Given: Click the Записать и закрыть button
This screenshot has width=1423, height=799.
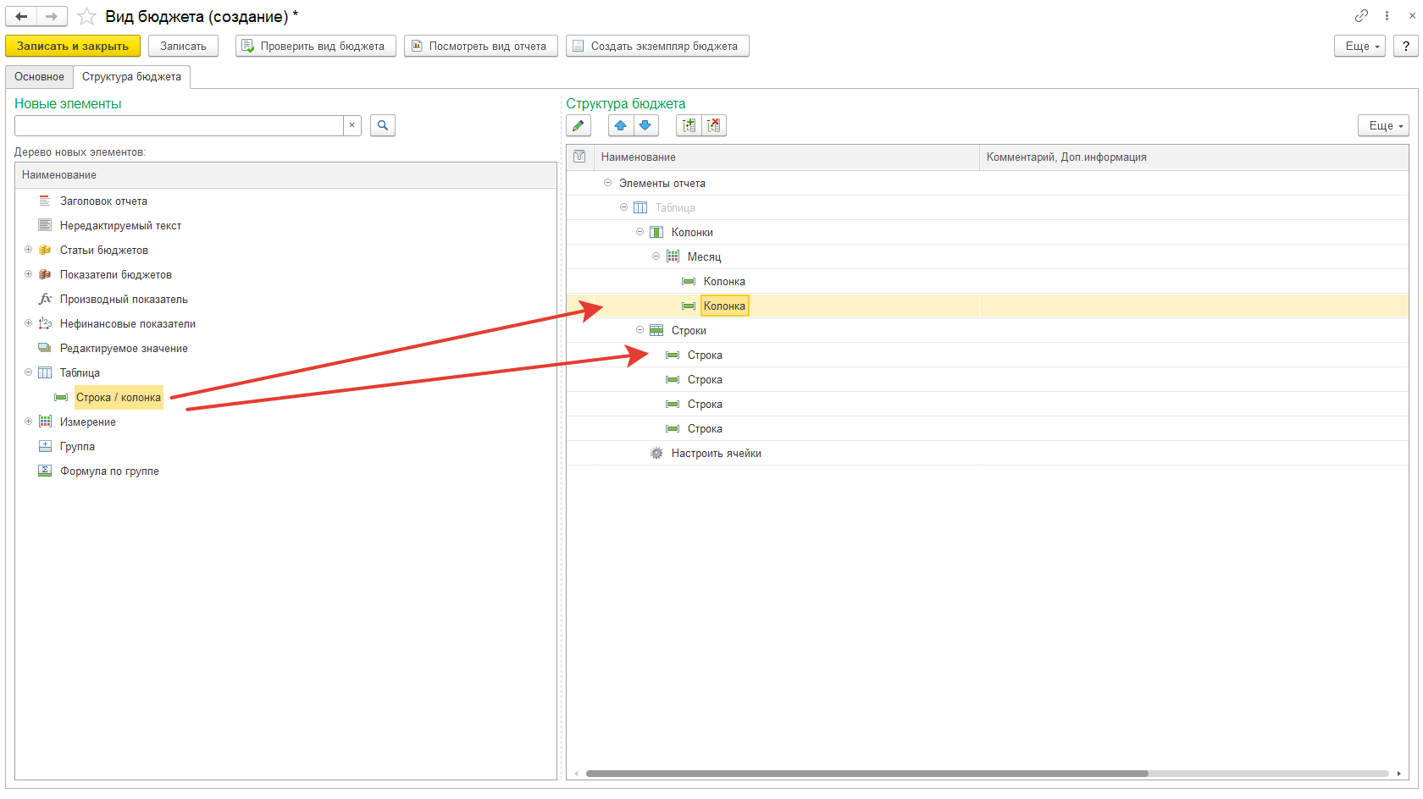Looking at the screenshot, I should tap(73, 47).
